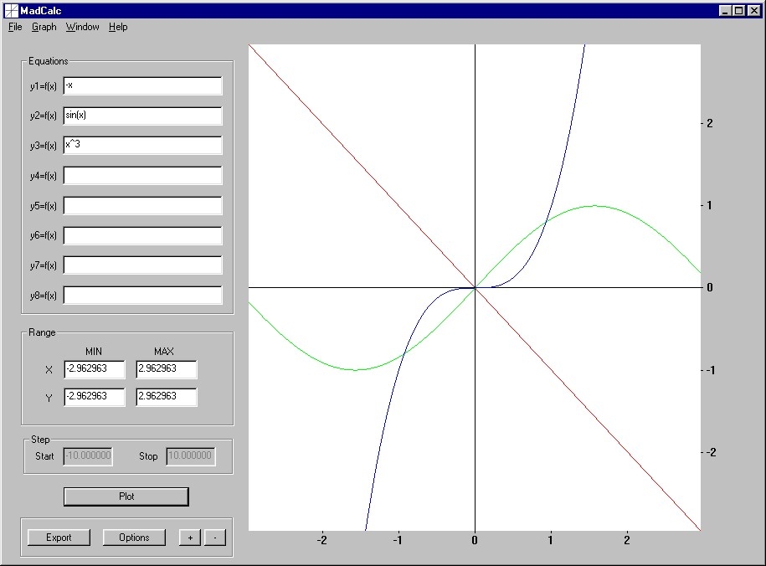Click the y2=f(x) field containing sin(x)
766x566 pixels.
tap(142, 116)
